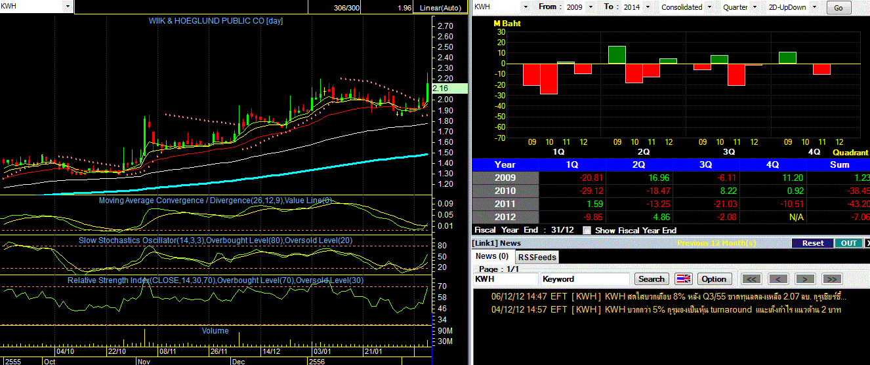Go to next news page with > icon
870x365 pixels.
[x=805, y=279]
